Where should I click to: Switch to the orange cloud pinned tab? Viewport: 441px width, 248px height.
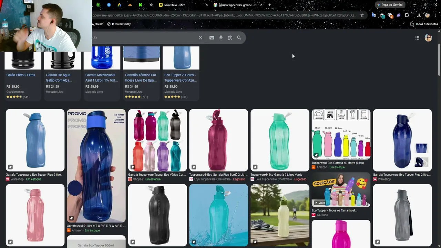pyautogui.click(x=130, y=5)
